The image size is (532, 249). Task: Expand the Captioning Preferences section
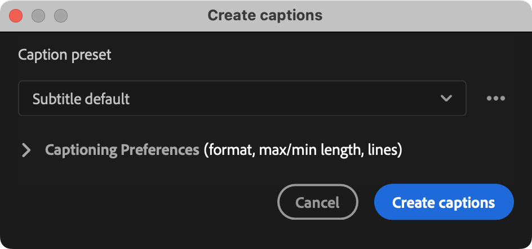point(26,150)
